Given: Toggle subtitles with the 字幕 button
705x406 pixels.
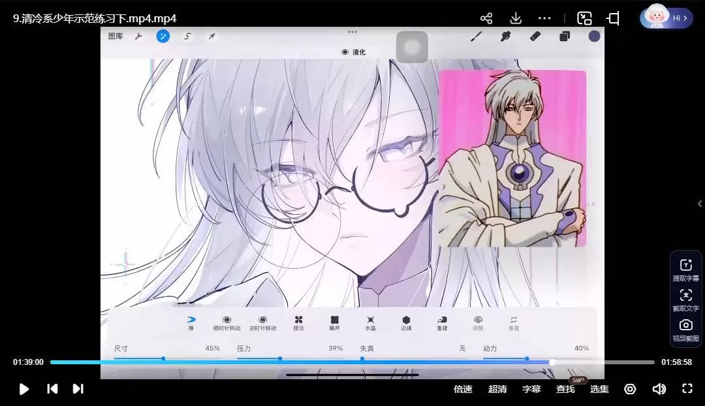Looking at the screenshot, I should 531,389.
